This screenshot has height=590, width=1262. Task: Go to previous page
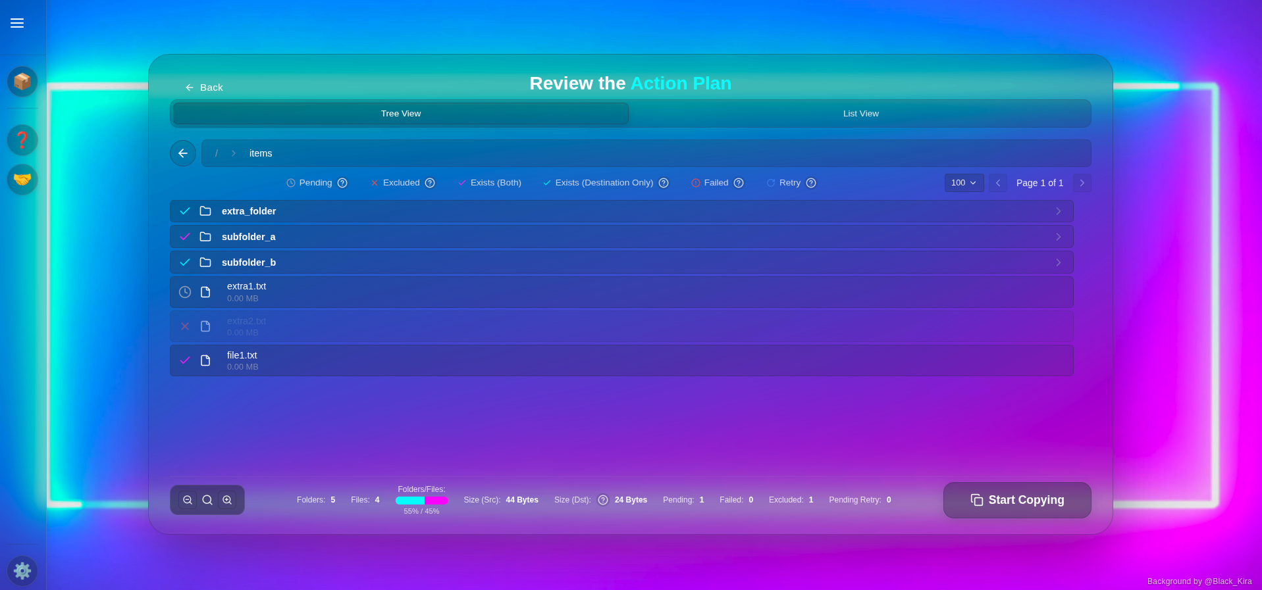(998, 183)
